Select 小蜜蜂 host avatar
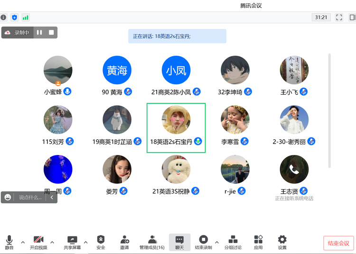 click(x=58, y=70)
